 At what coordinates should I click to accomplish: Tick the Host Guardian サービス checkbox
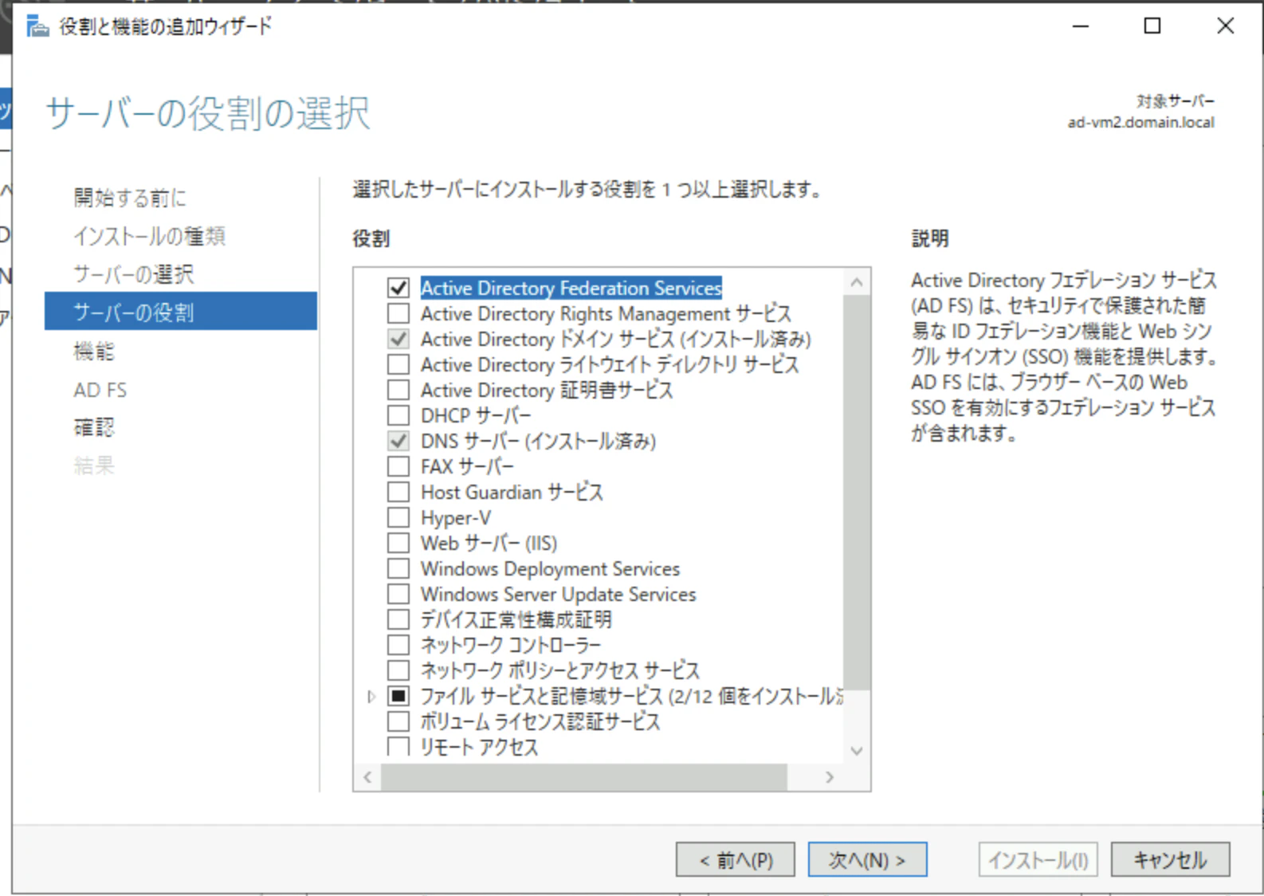(398, 492)
